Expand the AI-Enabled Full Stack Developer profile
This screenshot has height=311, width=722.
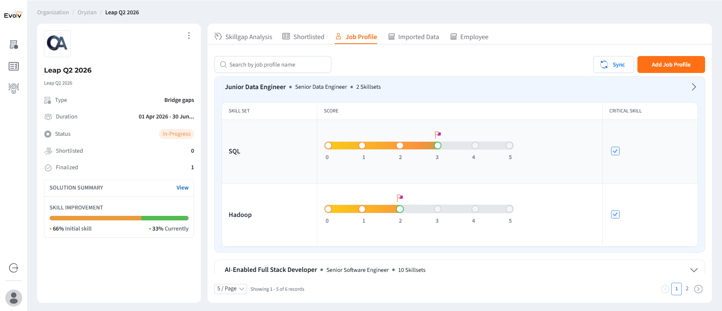pyautogui.click(x=694, y=270)
